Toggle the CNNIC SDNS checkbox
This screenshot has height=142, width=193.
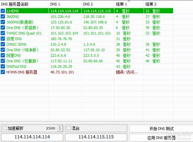[3, 44]
